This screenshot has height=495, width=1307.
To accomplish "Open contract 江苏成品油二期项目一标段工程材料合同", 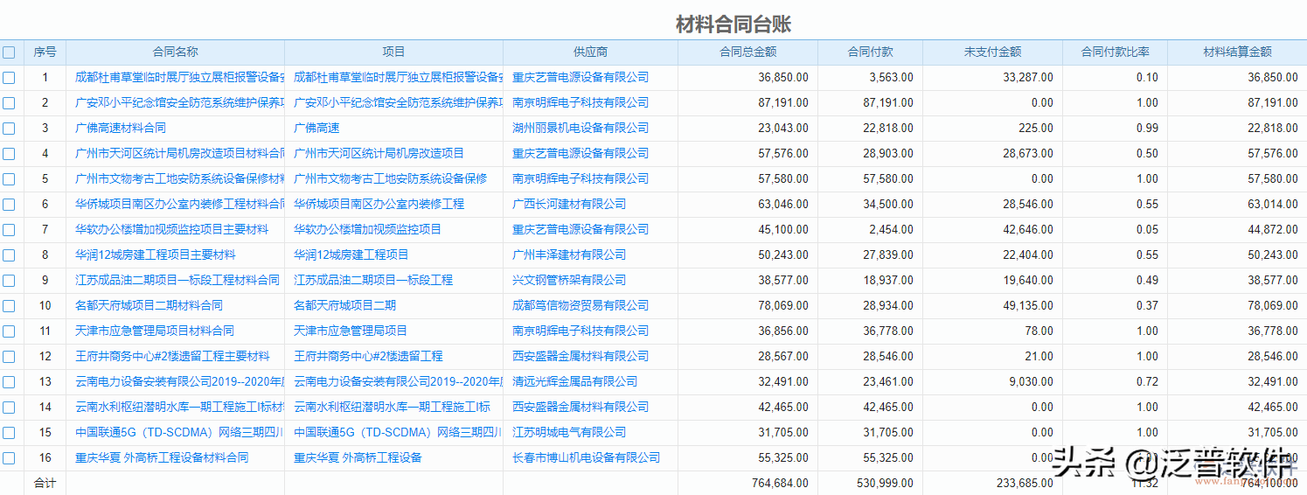I will tap(177, 281).
